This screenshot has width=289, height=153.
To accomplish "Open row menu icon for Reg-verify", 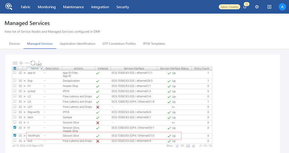I will [x=20, y=112].
